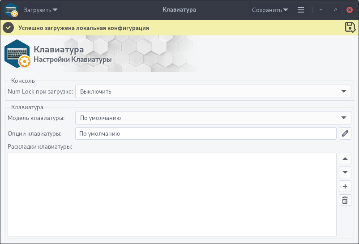Expand the Модель клавиатуры dropdown
The width and height of the screenshot is (359, 244).
click(213, 118)
